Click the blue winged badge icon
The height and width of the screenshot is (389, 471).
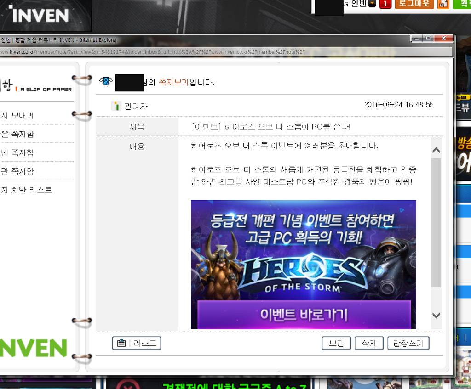[106, 82]
